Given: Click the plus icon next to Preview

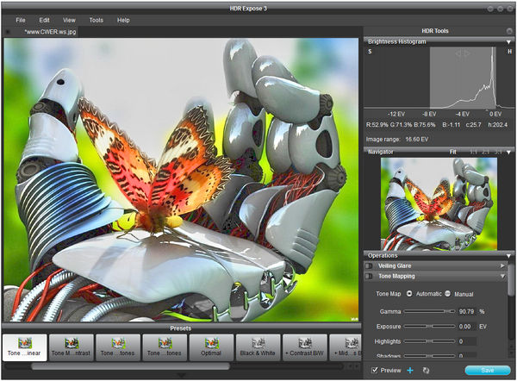Looking at the screenshot, I should coord(410,370).
